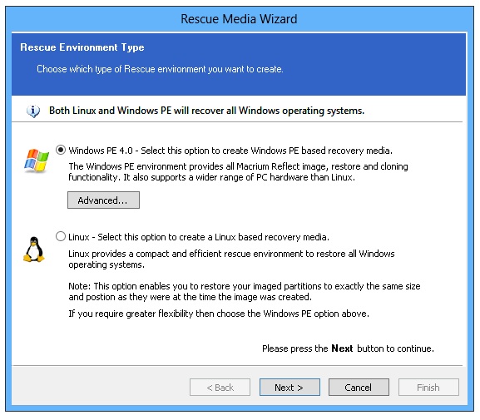Click the 'Both Linux and Windows PE' info message
480x420 pixels.
pyautogui.click(x=206, y=111)
